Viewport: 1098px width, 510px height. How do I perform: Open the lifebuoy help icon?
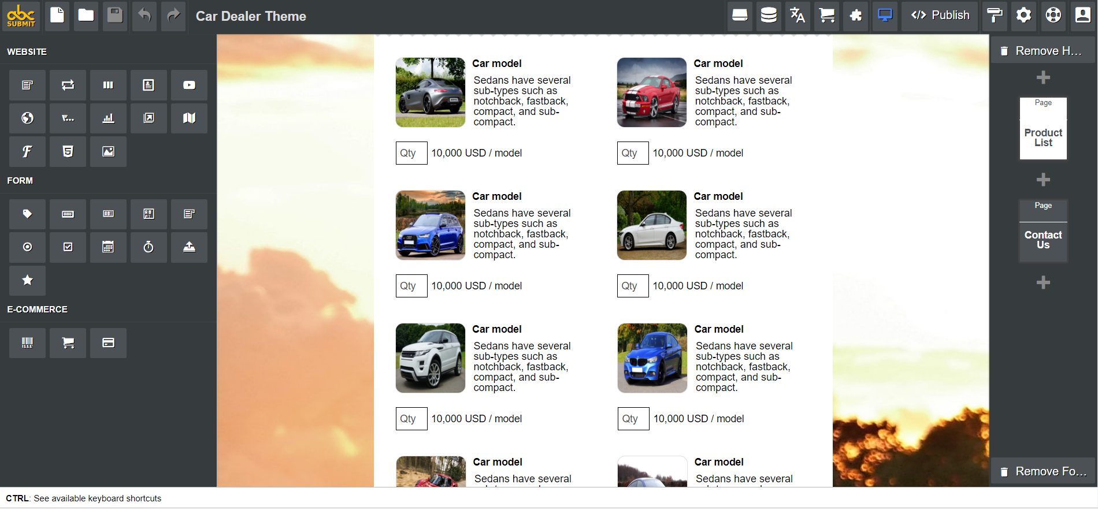pyautogui.click(x=1053, y=16)
